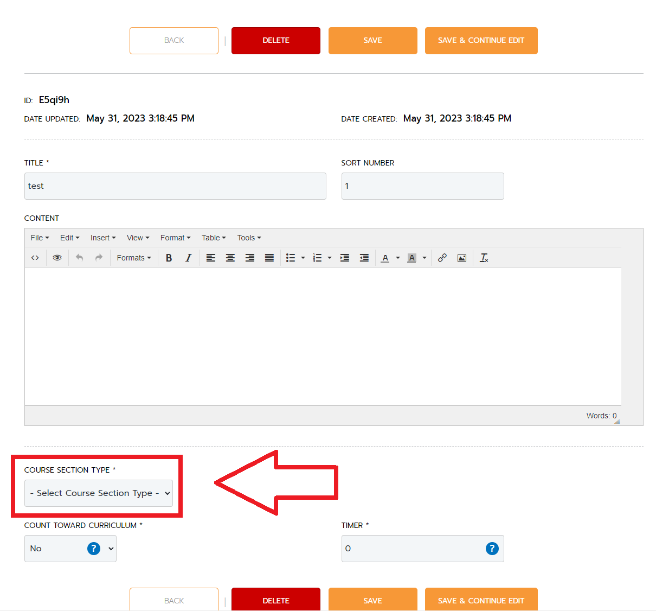
Task: Apply bold formatting in the editor
Action: 169,257
